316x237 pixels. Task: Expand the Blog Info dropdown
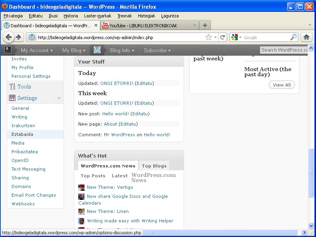[x=122, y=50]
